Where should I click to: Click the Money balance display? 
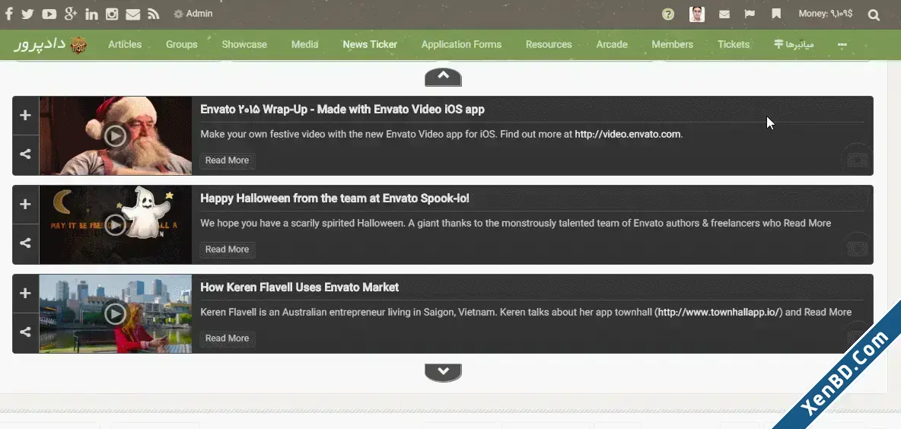tap(826, 14)
